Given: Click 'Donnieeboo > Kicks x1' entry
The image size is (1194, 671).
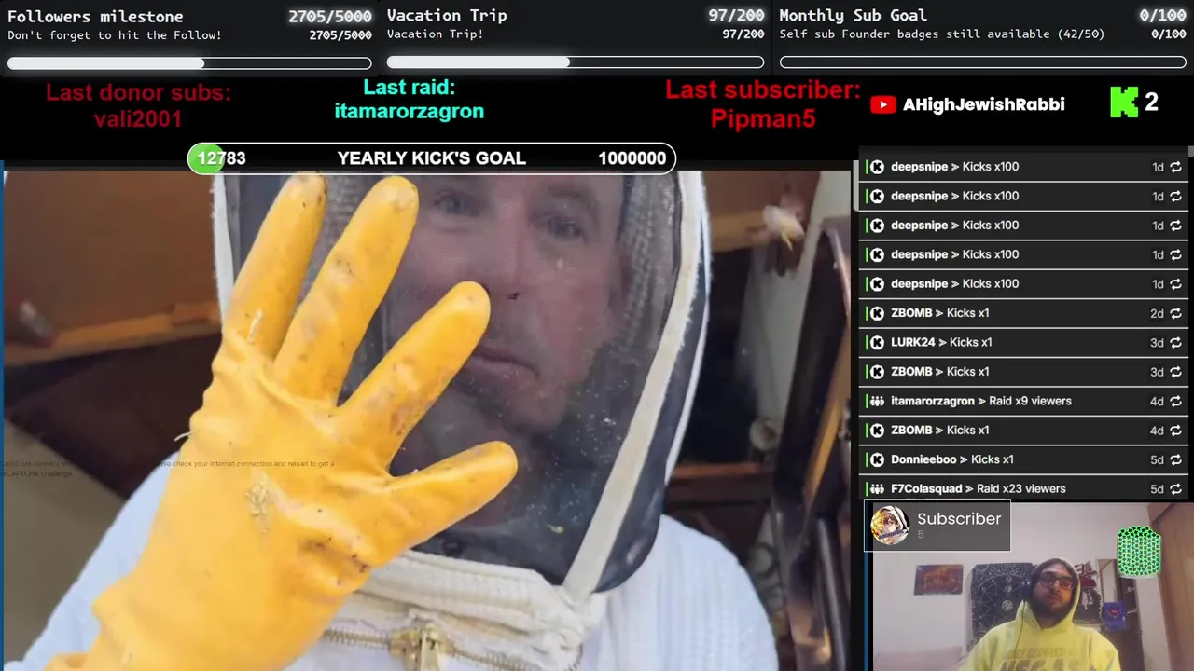Looking at the screenshot, I should click(952, 459).
